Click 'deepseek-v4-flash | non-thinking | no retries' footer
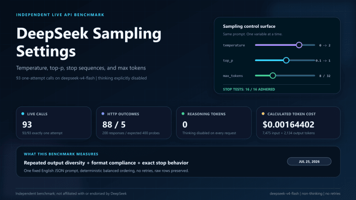 [x=305, y=194]
